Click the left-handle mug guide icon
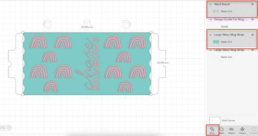Viewport: 258px width, 136px height. (47, 24)
